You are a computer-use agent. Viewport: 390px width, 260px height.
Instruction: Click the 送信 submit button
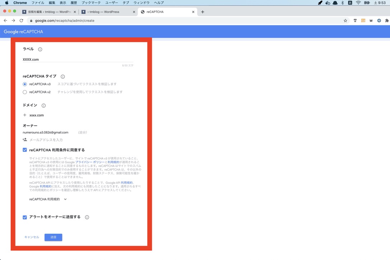coord(53,237)
